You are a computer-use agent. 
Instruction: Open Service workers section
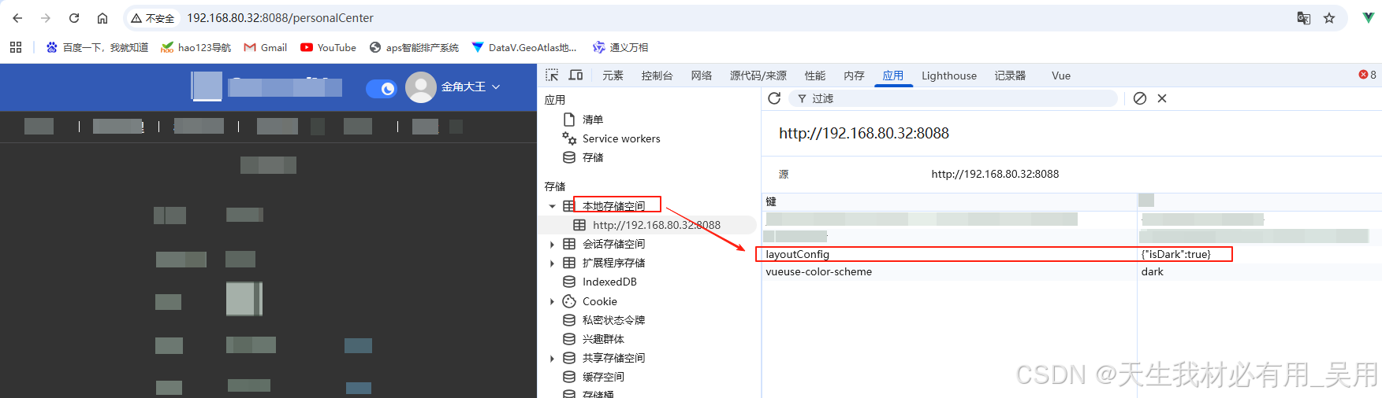621,138
